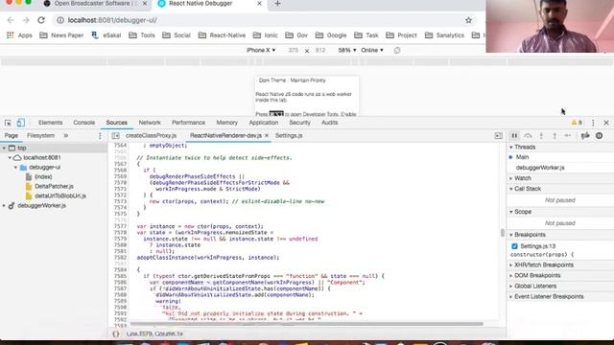Pause script execution in debugger
Viewport: 614px width, 345px height.
click(514, 136)
